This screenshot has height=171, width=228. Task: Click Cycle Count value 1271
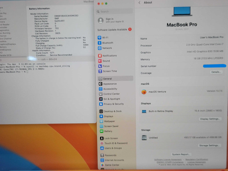coord(52,53)
